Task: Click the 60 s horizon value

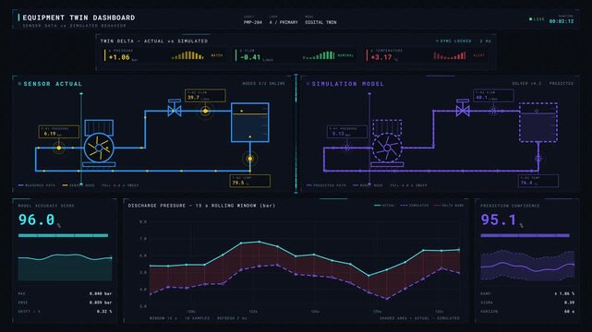Action: pos(569,312)
